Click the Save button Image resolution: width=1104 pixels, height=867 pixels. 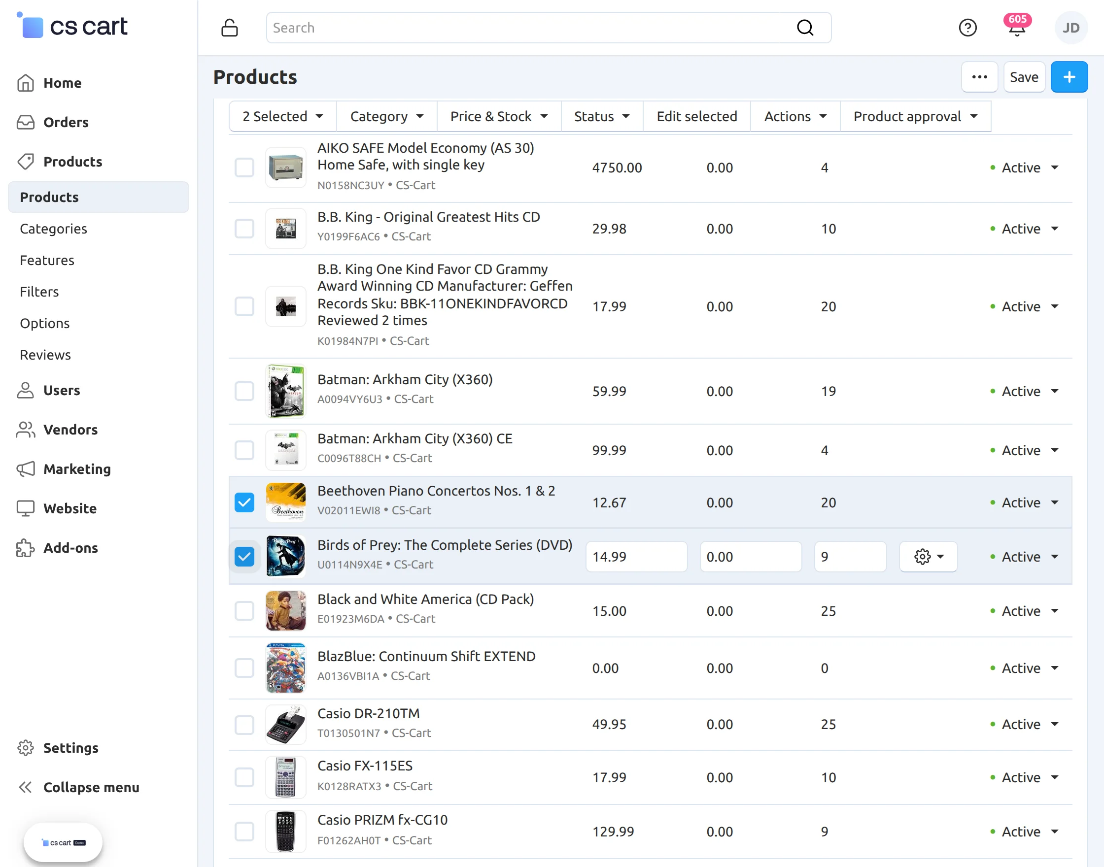pyautogui.click(x=1024, y=77)
